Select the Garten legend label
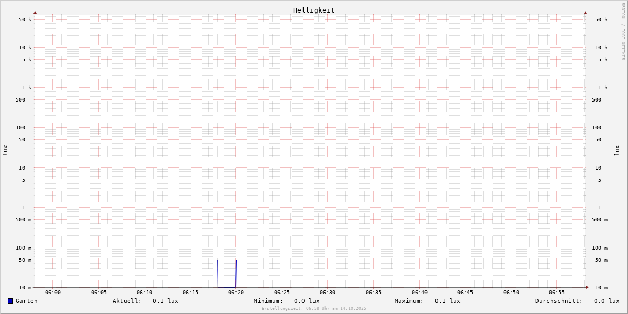Image resolution: width=628 pixels, height=314 pixels. (26, 301)
